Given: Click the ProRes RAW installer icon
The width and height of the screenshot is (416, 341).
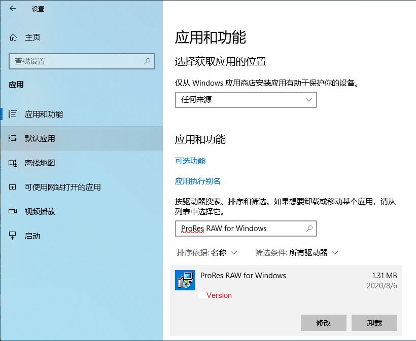Looking at the screenshot, I should (x=185, y=280).
